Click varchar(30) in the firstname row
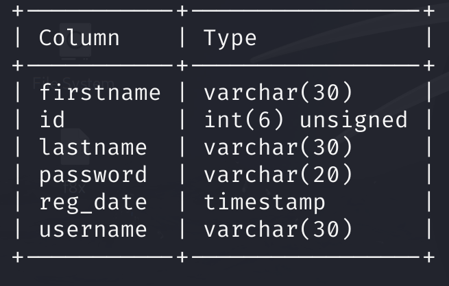449x286 pixels. pos(278,92)
